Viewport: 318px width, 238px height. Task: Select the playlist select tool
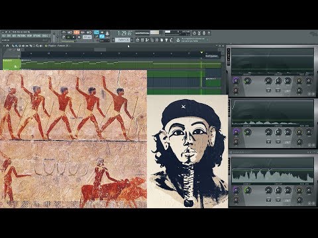pos(34,46)
